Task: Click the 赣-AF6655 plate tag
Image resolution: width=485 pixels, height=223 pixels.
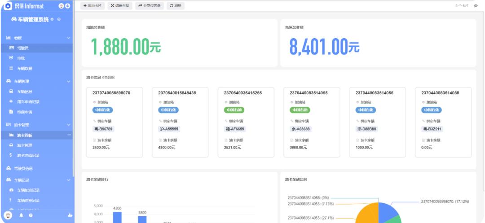Action: click(x=235, y=129)
